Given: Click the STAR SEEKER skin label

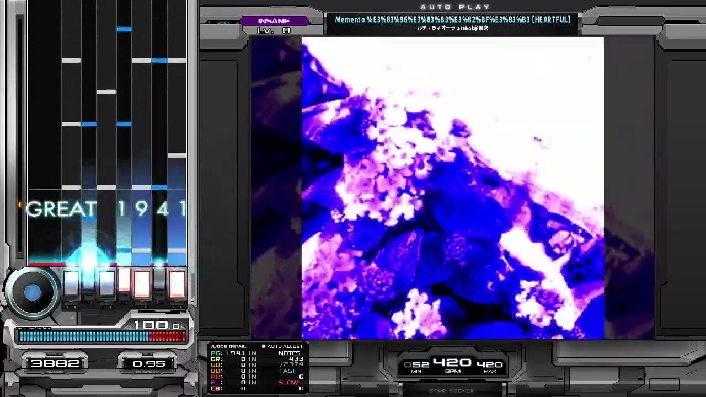Looking at the screenshot, I should [x=452, y=391].
